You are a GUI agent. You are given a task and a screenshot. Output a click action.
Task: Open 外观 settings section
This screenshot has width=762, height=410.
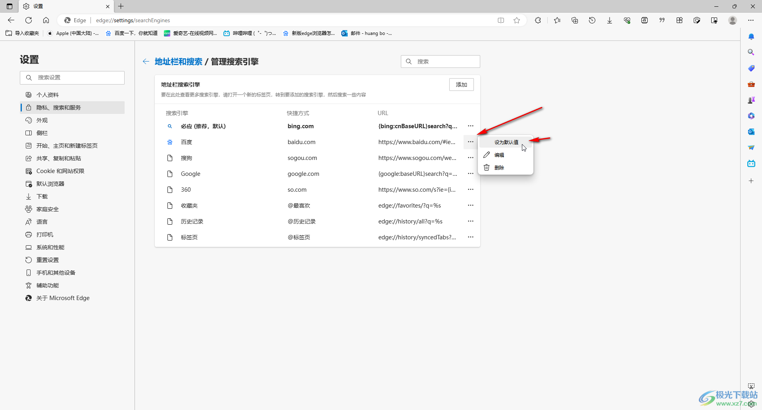pyautogui.click(x=72, y=120)
